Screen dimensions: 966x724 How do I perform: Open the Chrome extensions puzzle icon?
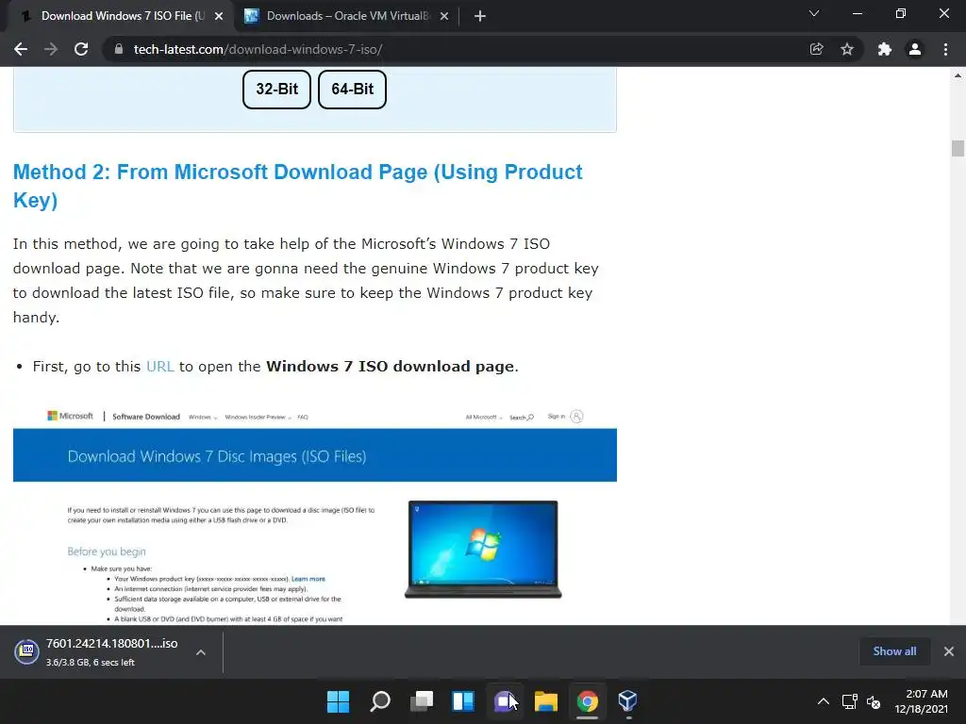pos(885,49)
